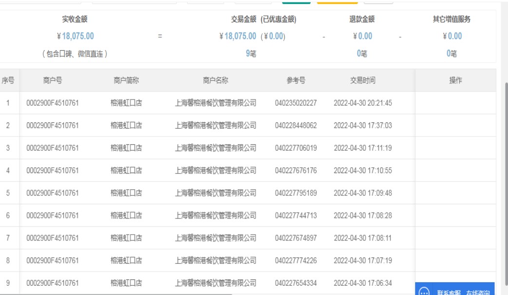Image resolution: width=508 pixels, height=295 pixels.
Task: Click the 商户名称 column header
Action: click(215, 80)
